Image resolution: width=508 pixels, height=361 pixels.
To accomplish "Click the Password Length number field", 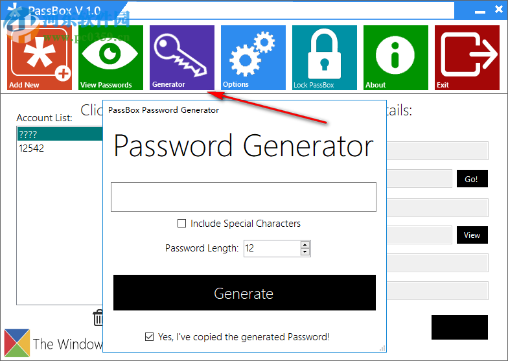I will [271, 248].
